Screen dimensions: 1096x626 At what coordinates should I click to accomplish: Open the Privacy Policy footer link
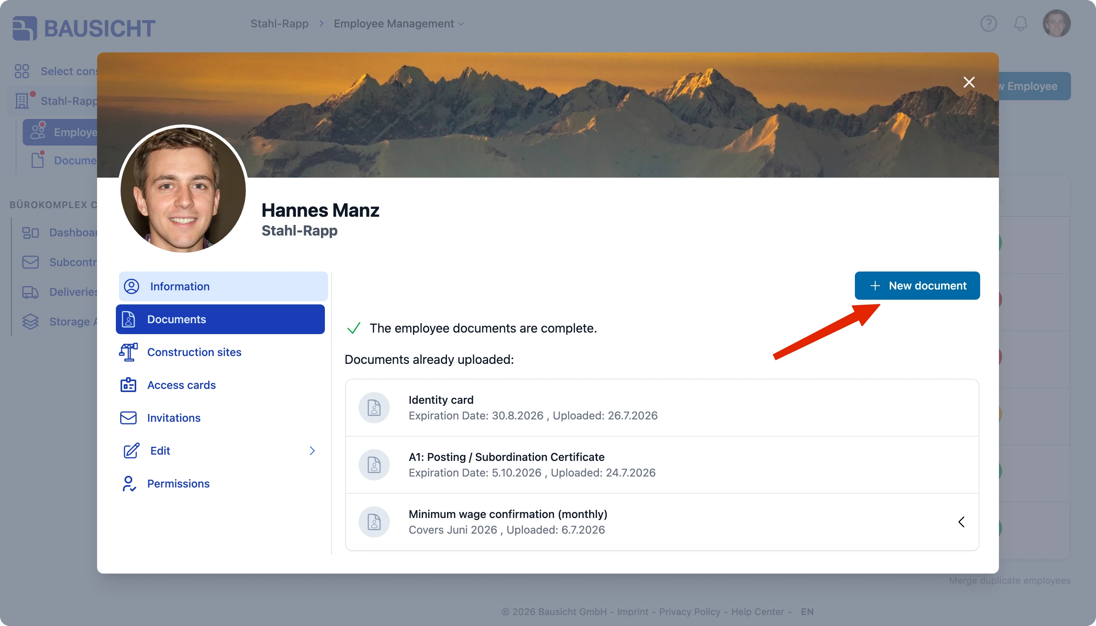690,612
